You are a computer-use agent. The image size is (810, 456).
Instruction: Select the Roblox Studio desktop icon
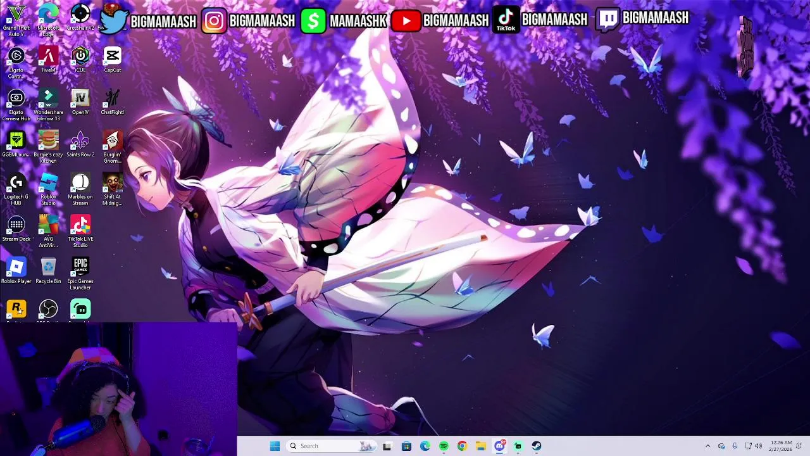tap(48, 189)
